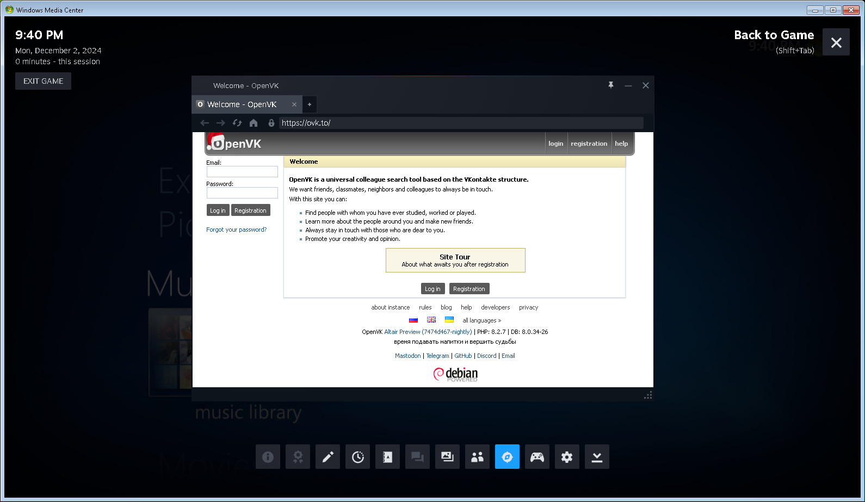865x502 pixels.
Task: Open the guides book icon
Action: point(387,457)
